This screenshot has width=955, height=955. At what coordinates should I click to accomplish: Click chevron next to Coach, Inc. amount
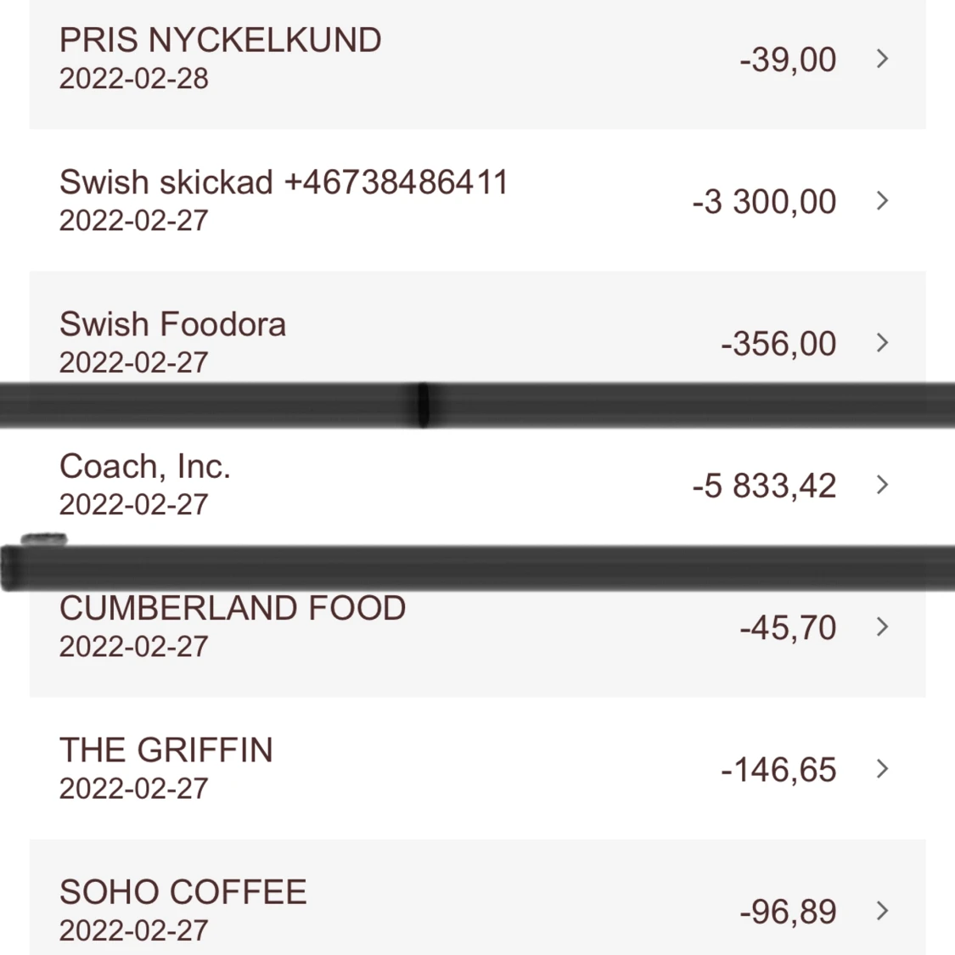tap(882, 485)
